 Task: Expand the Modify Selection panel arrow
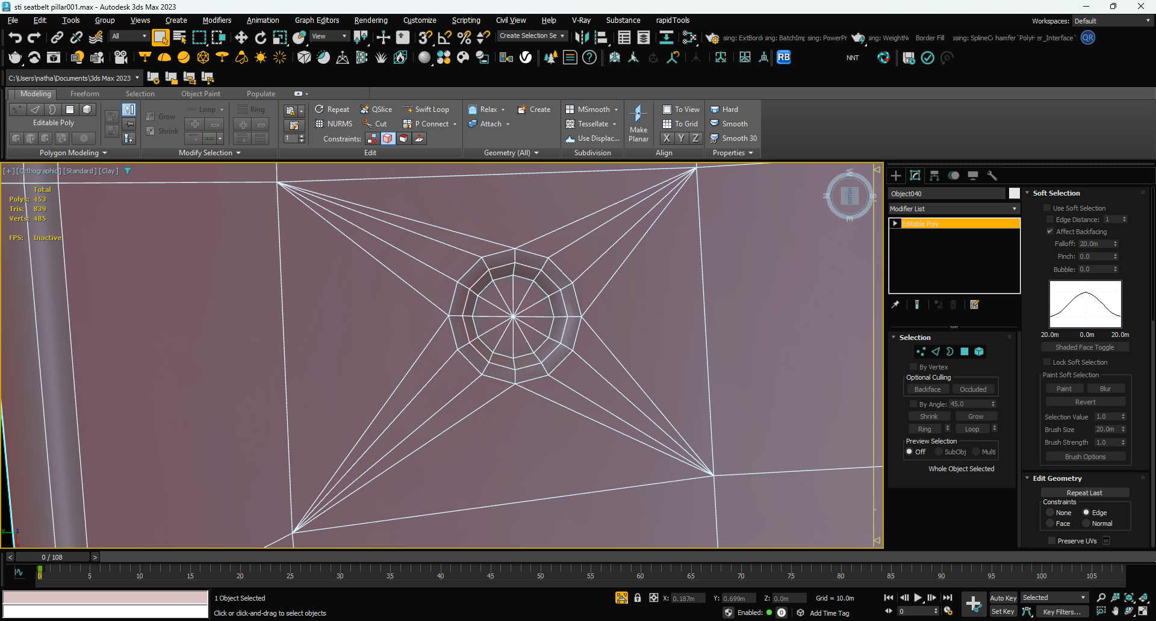click(x=238, y=153)
